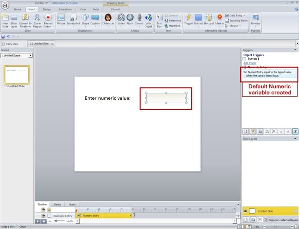
Task: Switch to the States tab
Action: (57, 204)
